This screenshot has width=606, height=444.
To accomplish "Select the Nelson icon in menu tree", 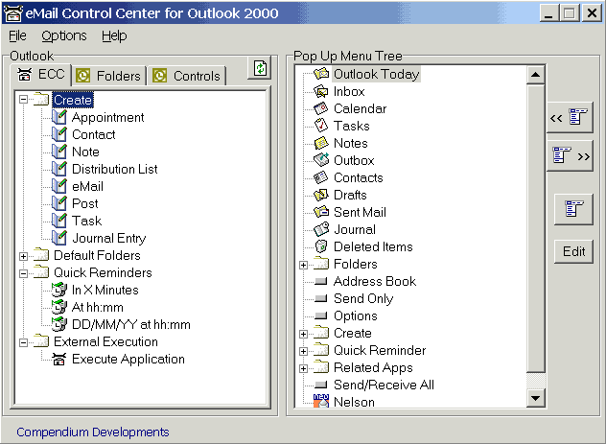I will (x=321, y=401).
